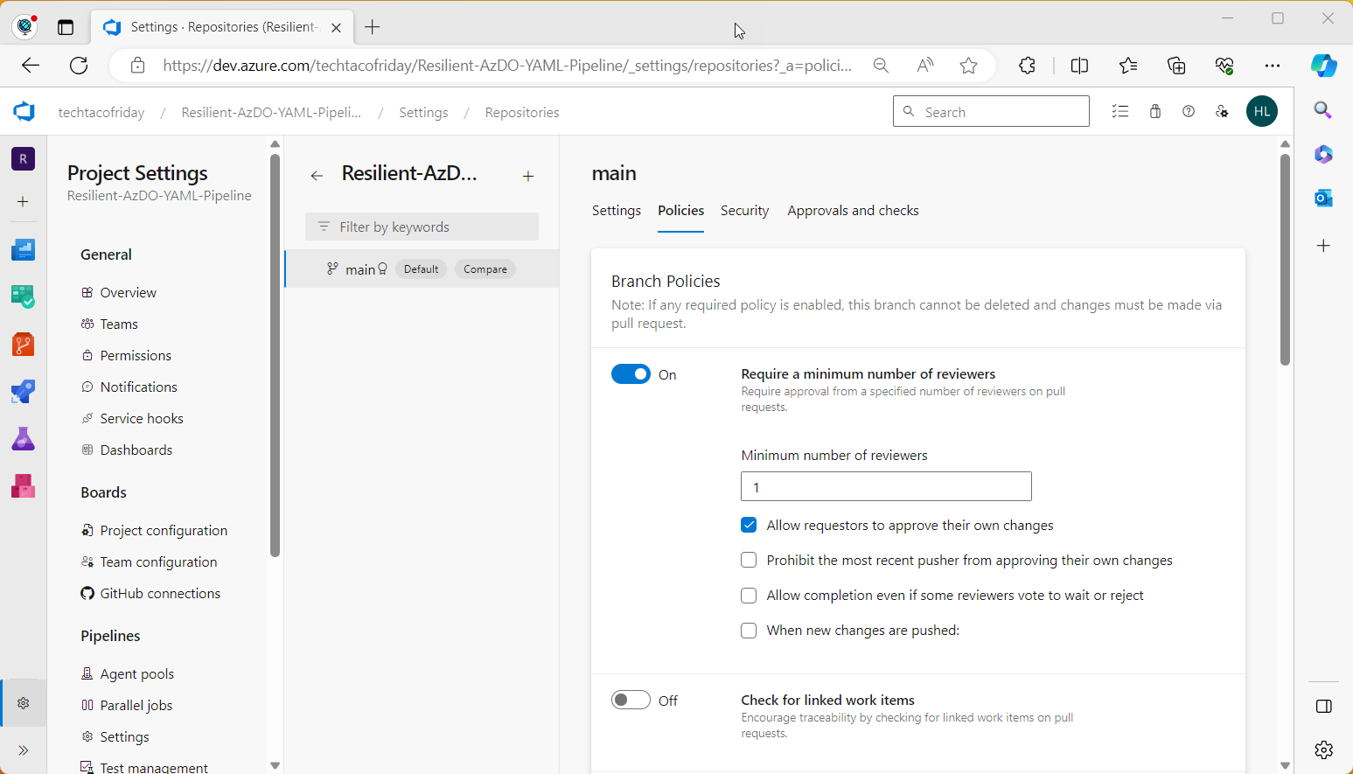This screenshot has width=1353, height=774.
Task: Open Project settings gear in left rail
Action: pos(24,703)
